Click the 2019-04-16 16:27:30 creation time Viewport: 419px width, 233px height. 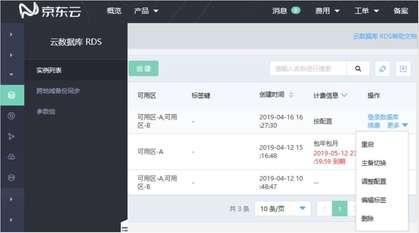point(281,121)
